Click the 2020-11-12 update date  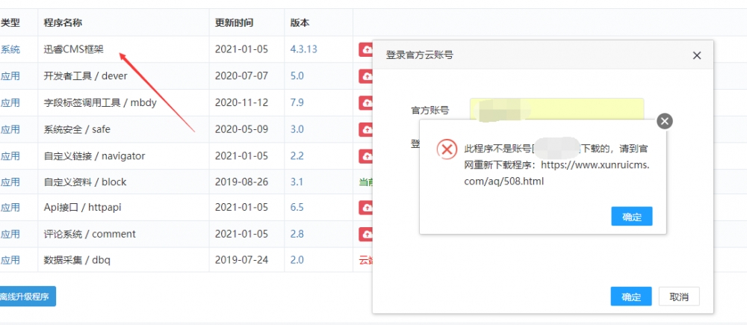(x=241, y=102)
